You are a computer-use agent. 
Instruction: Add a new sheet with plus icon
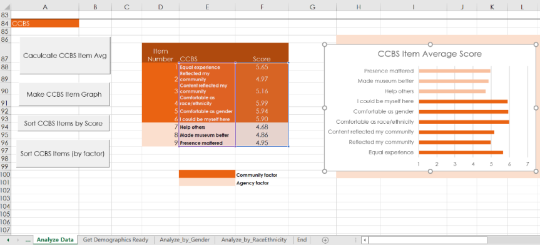(325, 240)
